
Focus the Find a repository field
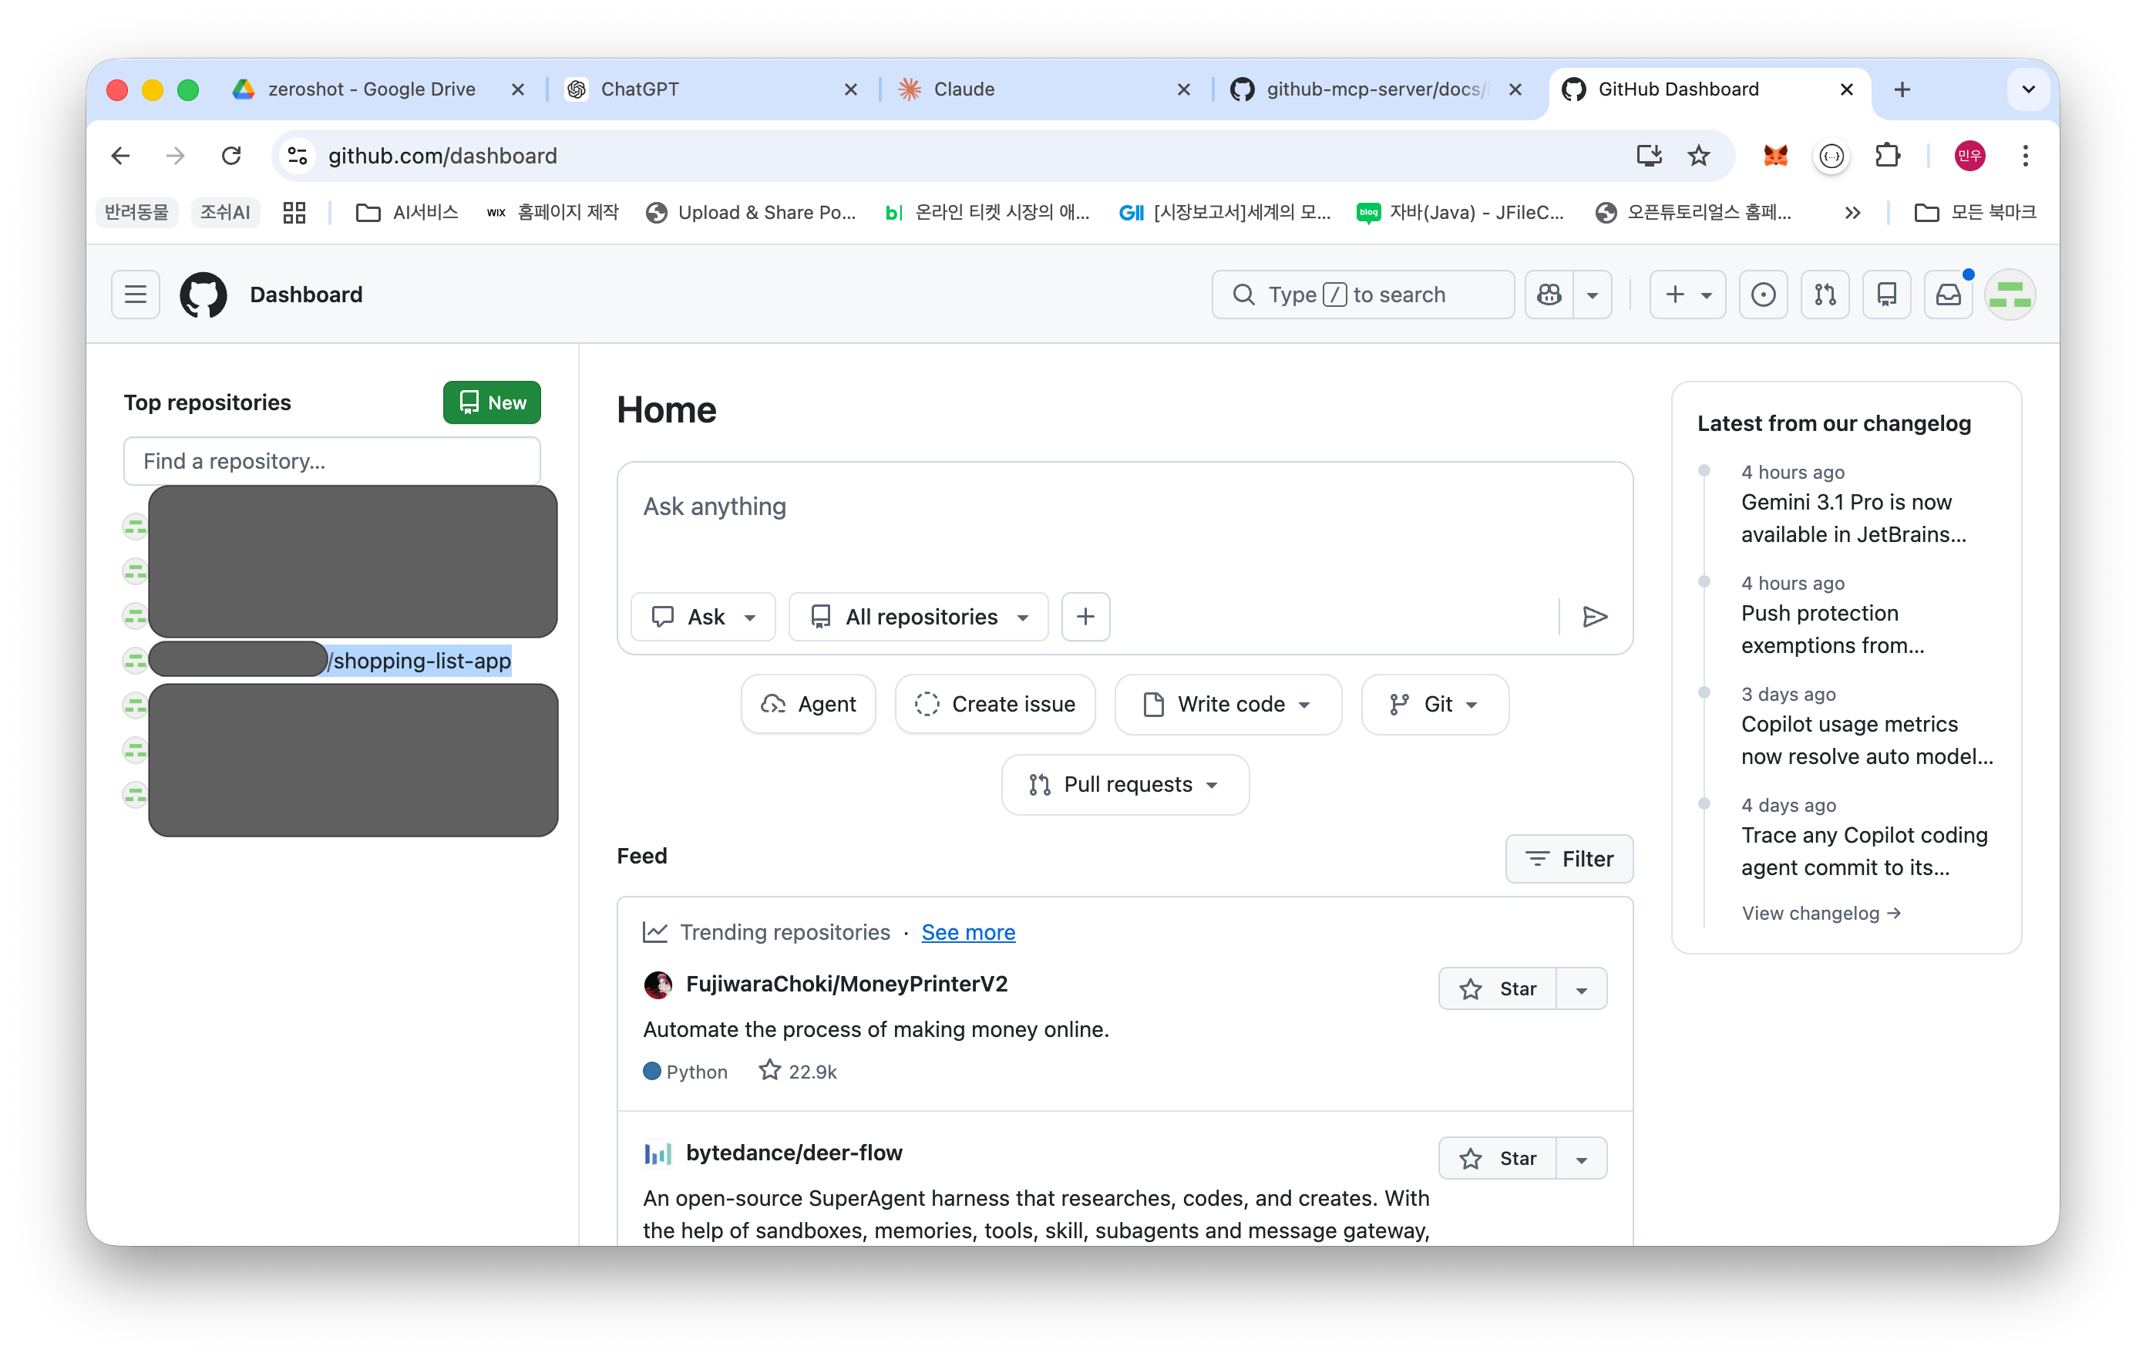(x=332, y=461)
